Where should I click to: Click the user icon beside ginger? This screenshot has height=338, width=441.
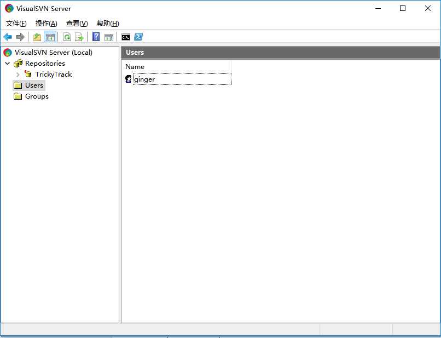(x=128, y=79)
